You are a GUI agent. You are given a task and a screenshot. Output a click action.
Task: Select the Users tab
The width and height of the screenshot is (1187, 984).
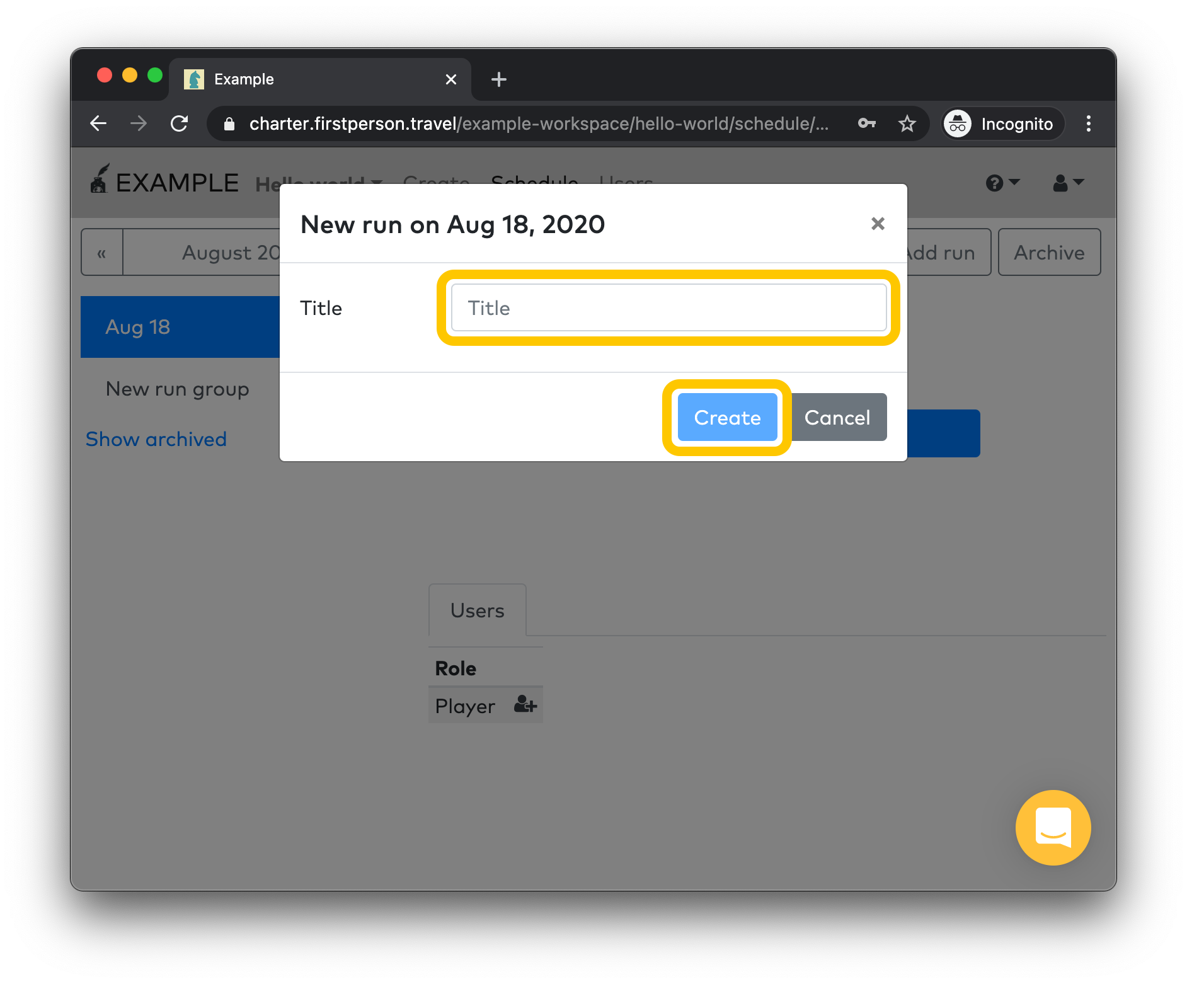point(477,610)
